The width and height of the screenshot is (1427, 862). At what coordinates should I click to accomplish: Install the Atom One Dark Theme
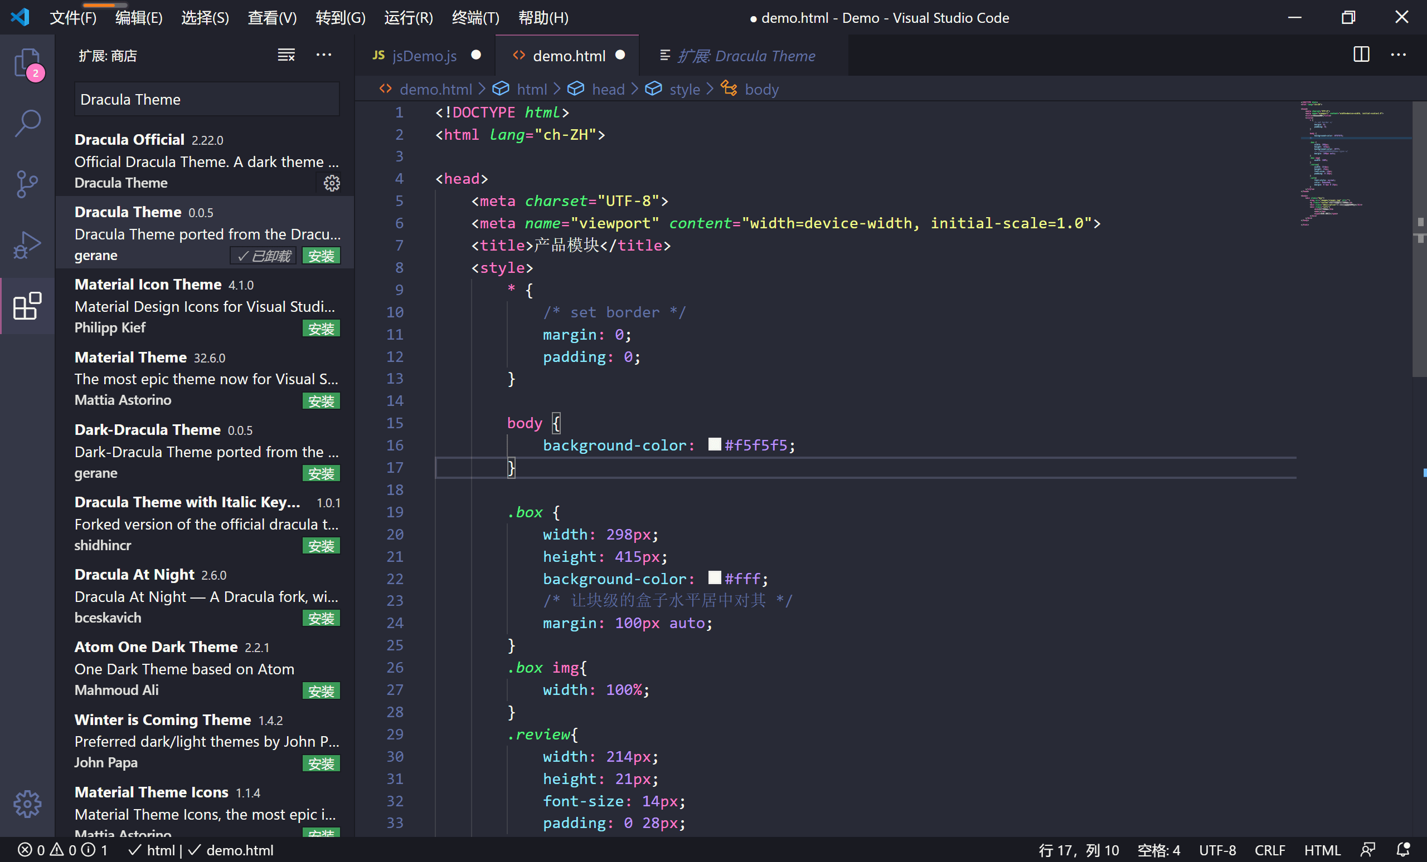pos(321,690)
